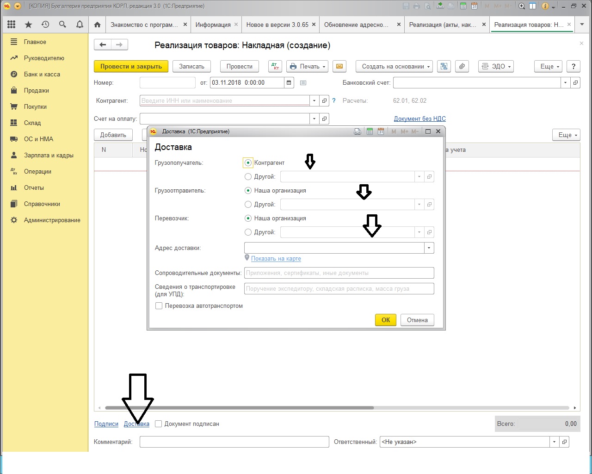Viewport: 592px width, 474px height.
Task: Switch to Обновление адресного tab
Action: pyautogui.click(x=356, y=25)
